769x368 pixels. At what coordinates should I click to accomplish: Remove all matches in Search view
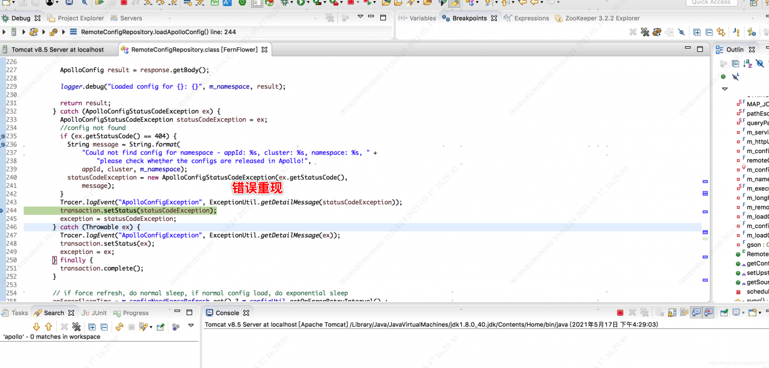click(76, 327)
